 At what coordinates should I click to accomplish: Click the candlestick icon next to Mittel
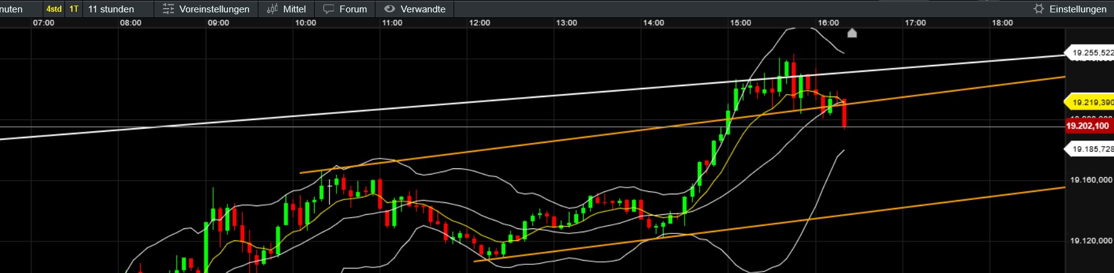click(272, 9)
